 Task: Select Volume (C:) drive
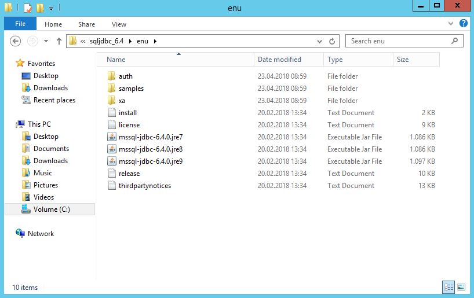tap(50, 209)
